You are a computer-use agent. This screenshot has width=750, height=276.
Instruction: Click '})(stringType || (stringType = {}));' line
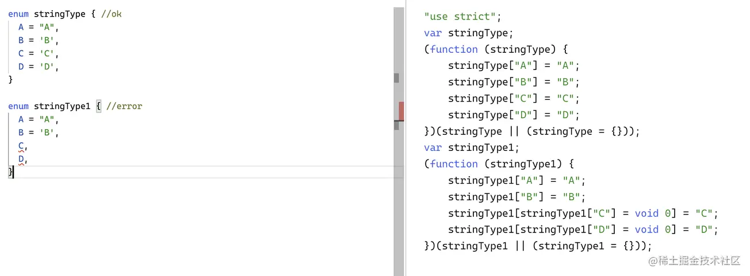tap(532, 131)
